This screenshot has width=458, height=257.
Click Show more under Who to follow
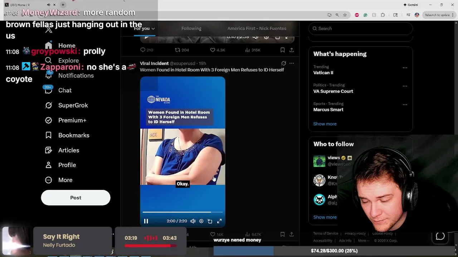point(325,217)
